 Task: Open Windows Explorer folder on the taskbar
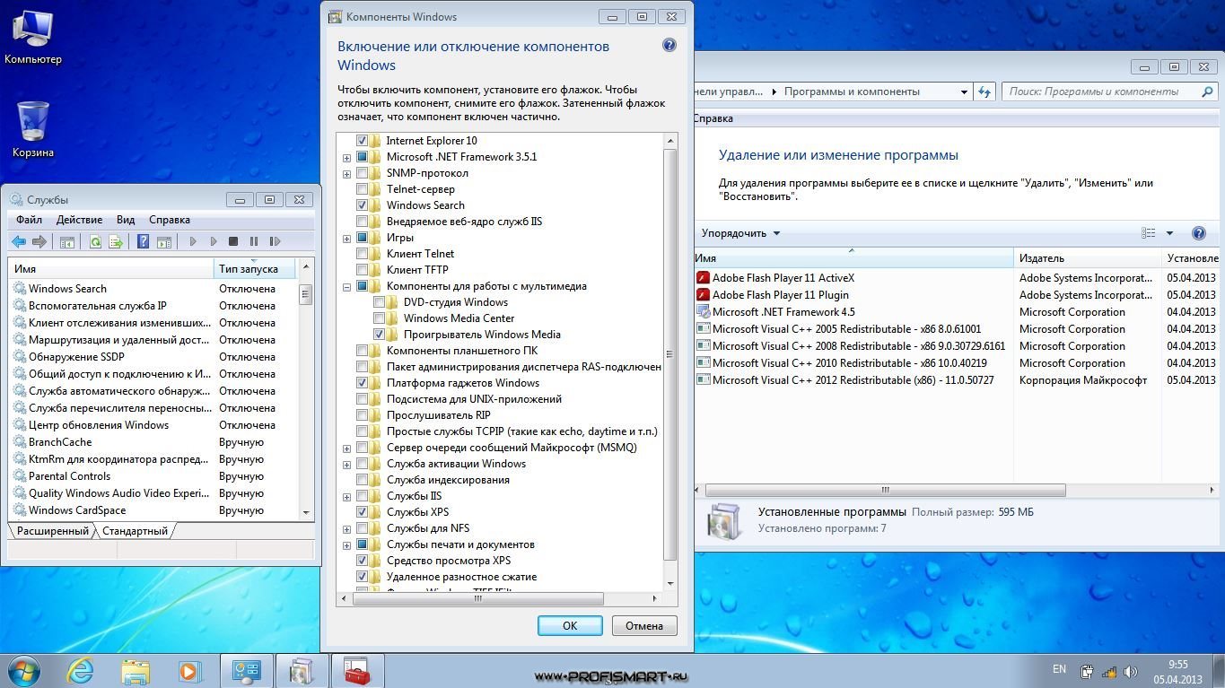[136, 671]
